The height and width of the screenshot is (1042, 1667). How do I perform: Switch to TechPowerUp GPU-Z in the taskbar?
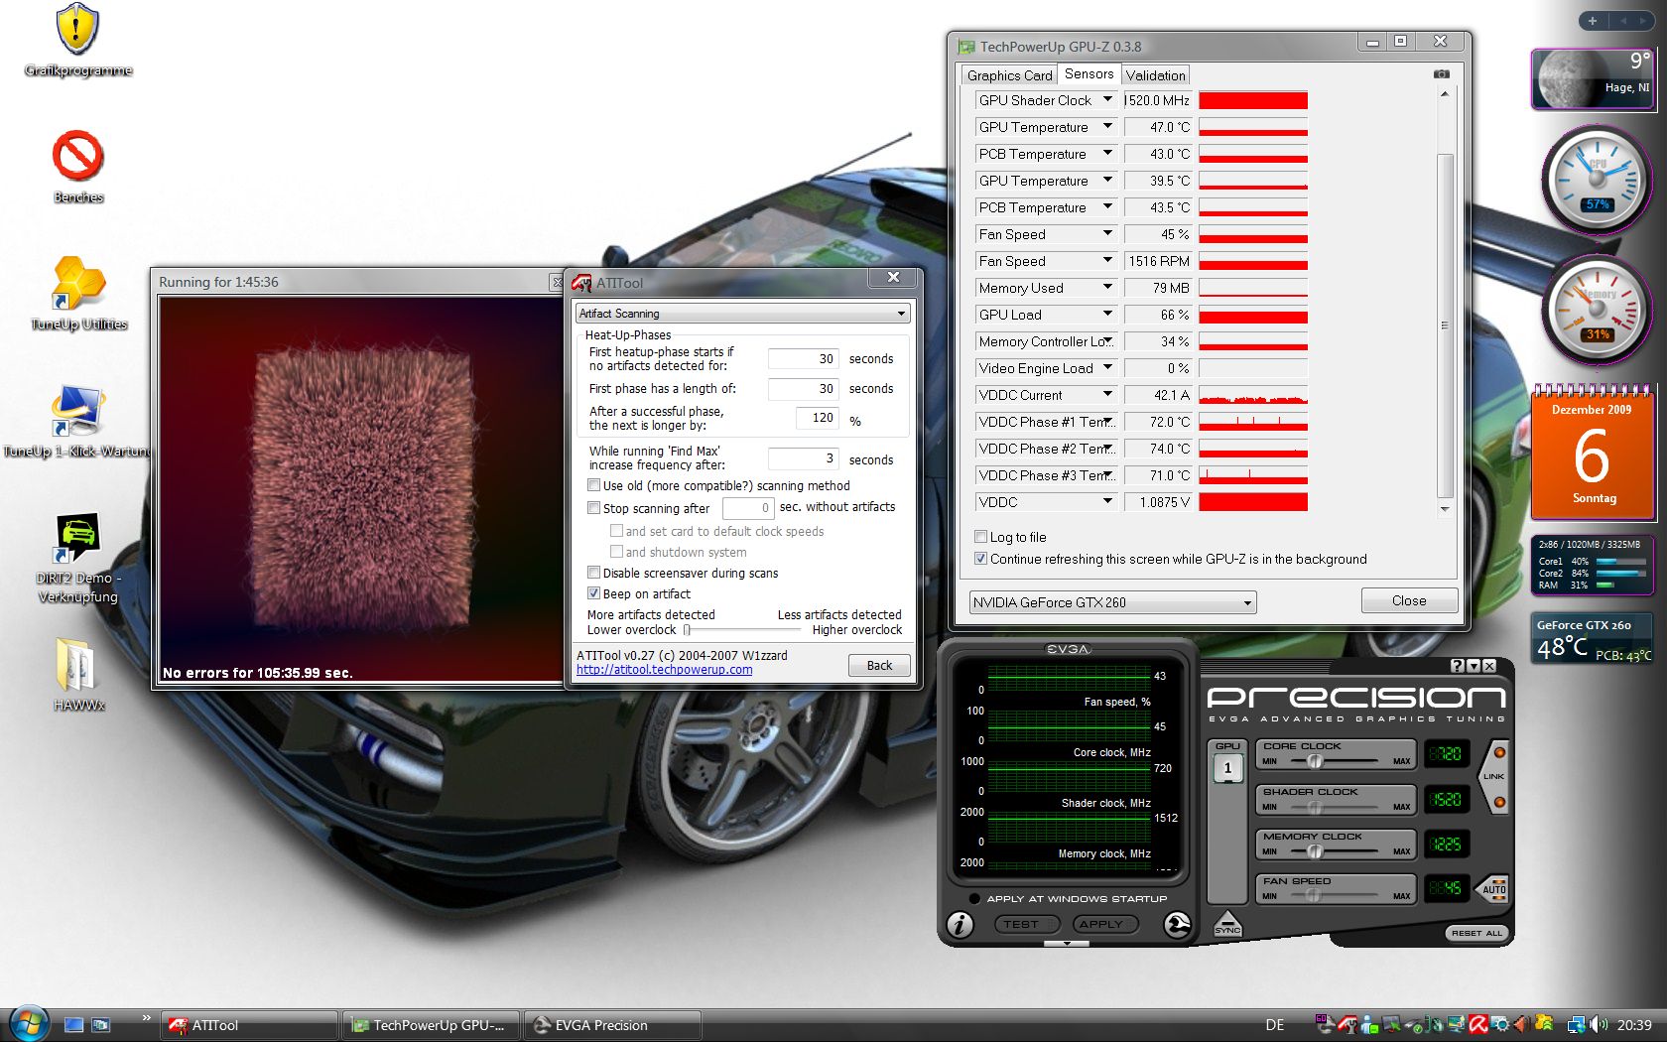(431, 1025)
